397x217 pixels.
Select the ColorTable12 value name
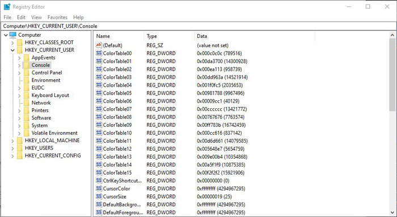117,148
